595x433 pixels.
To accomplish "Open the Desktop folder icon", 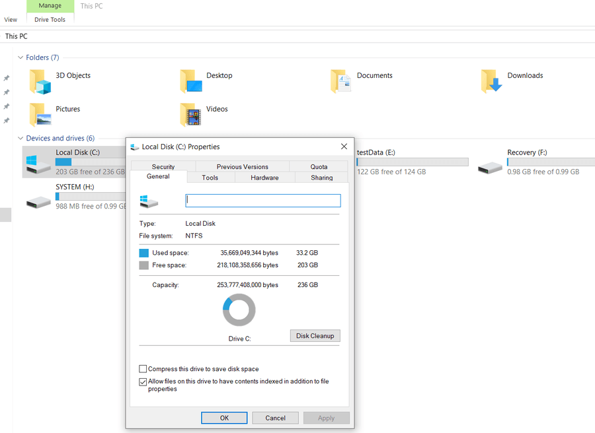I will (191, 81).
